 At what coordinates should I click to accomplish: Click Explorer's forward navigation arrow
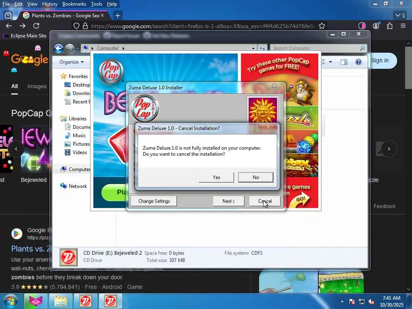click(70, 48)
